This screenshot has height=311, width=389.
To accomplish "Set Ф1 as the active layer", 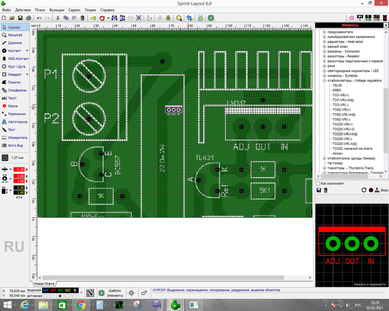I will tap(46, 296).
